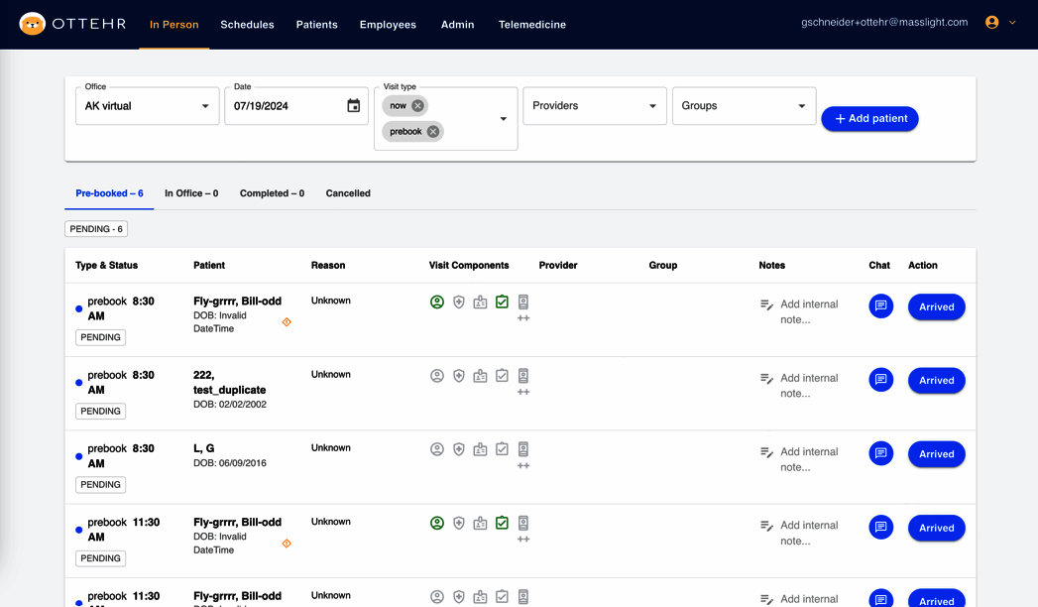Click the orange warning icon beside Invalid DateTime

[x=286, y=322]
